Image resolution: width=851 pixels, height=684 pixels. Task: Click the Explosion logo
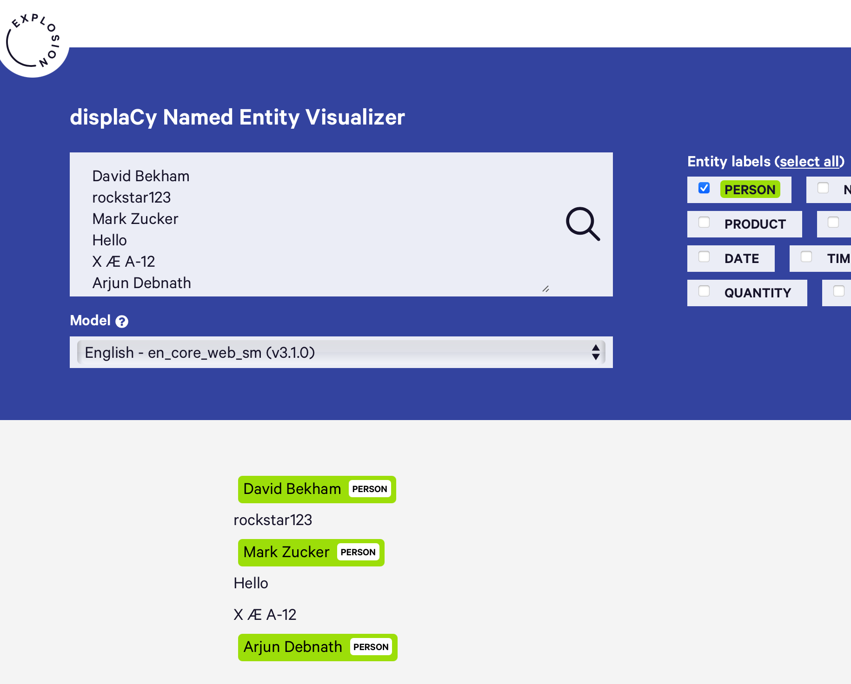tap(33, 41)
